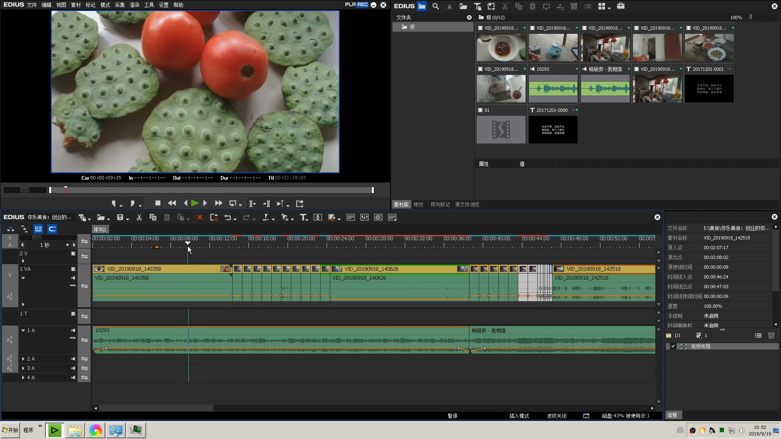Open the Save project dropdown arrow
Screen dimensions: 781x439
click(x=127, y=219)
